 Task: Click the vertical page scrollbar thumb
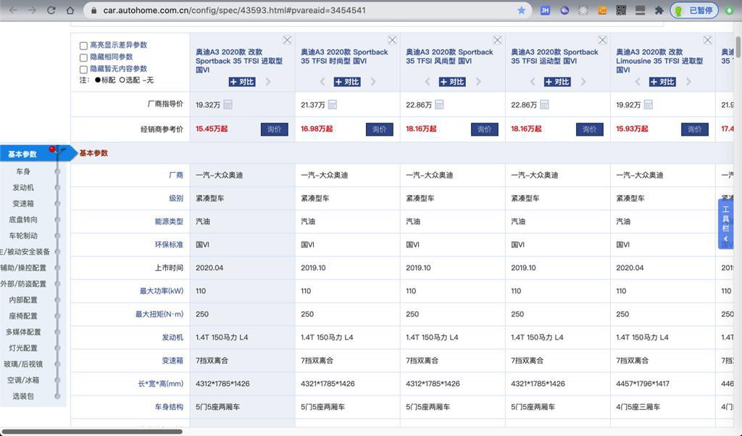pos(738,48)
